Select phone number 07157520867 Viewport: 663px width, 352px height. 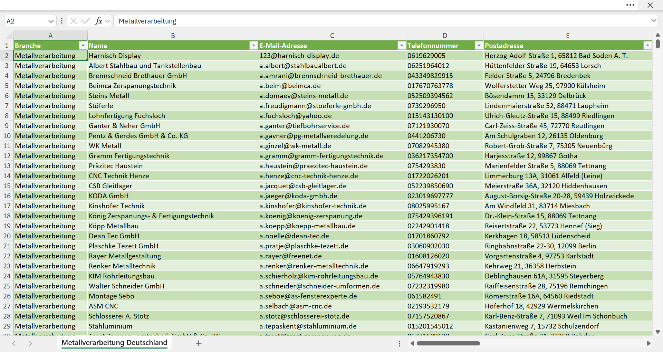coord(445,316)
